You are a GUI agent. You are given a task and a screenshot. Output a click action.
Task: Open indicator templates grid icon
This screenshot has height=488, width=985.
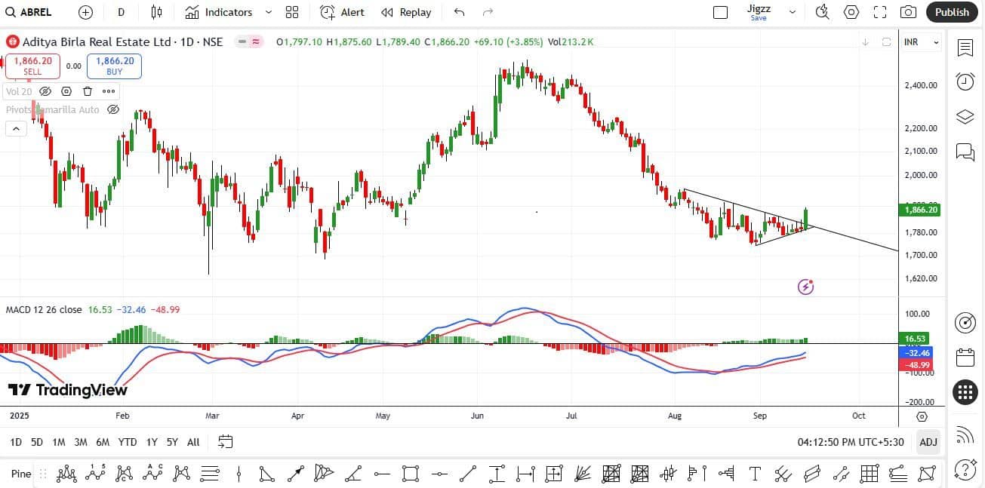point(292,12)
